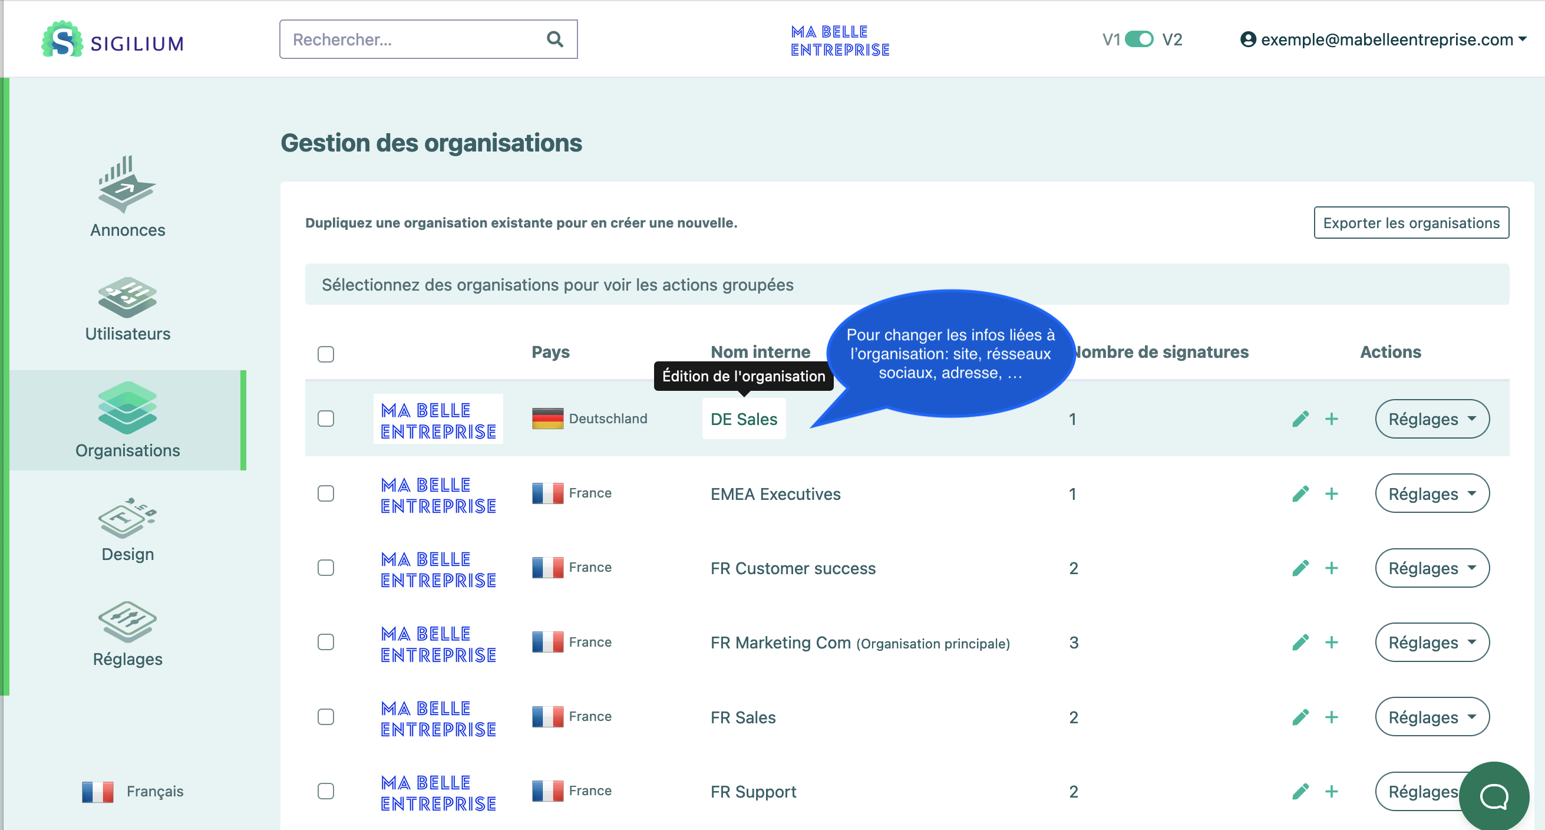Open the chat support bubble

[x=1493, y=796]
